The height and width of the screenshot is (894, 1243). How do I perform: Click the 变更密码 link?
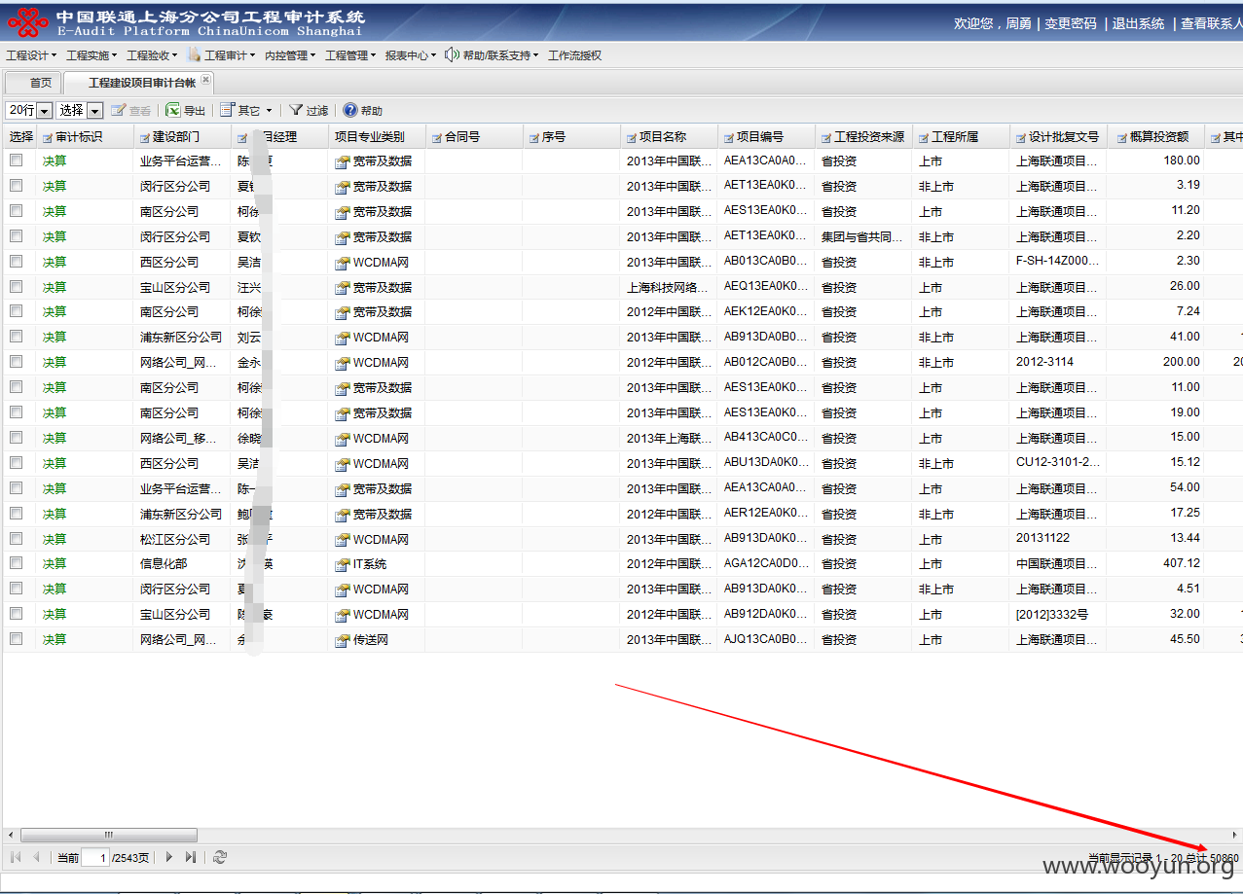1071,23
